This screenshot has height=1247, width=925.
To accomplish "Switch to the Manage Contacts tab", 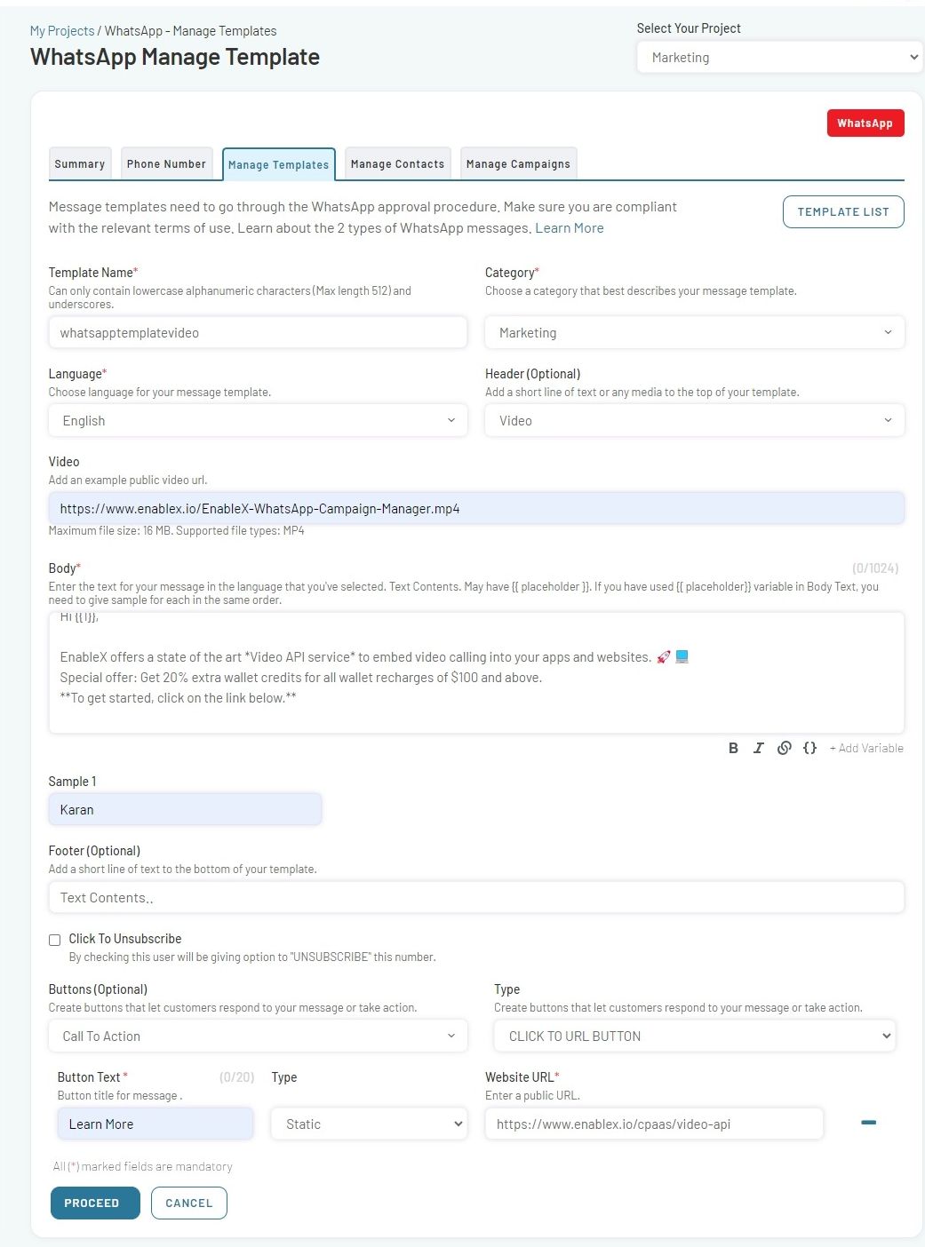I will tap(397, 164).
